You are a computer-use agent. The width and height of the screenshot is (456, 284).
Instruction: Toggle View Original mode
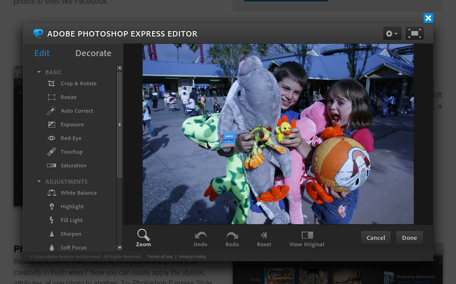click(x=306, y=238)
